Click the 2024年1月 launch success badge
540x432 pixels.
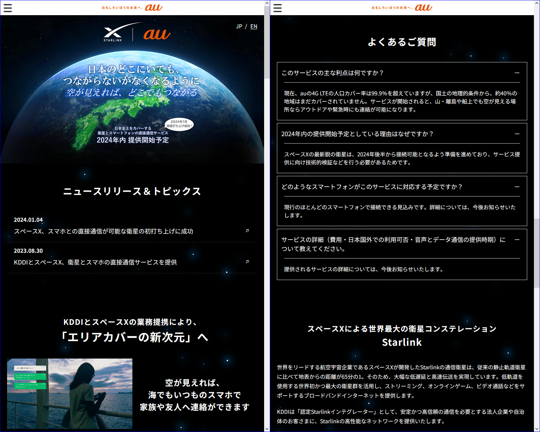pyautogui.click(x=179, y=124)
